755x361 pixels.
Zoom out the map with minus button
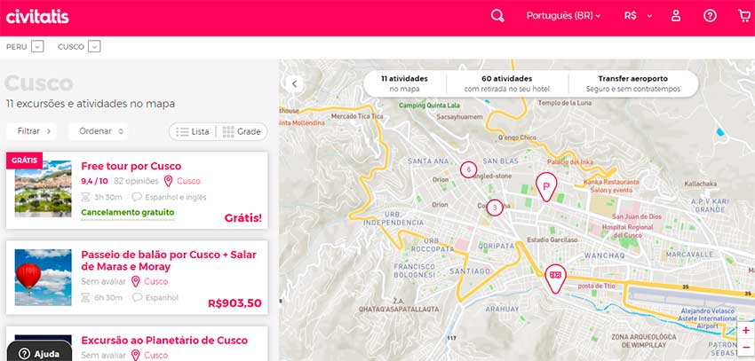coord(746,347)
